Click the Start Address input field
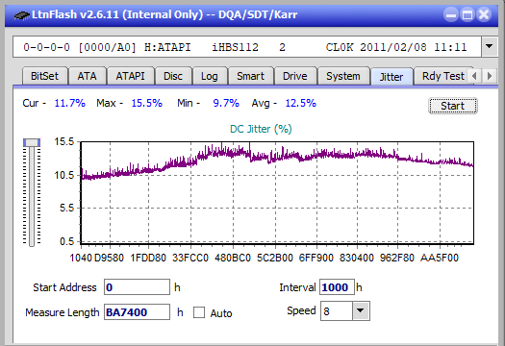505x346 pixels. [x=137, y=287]
